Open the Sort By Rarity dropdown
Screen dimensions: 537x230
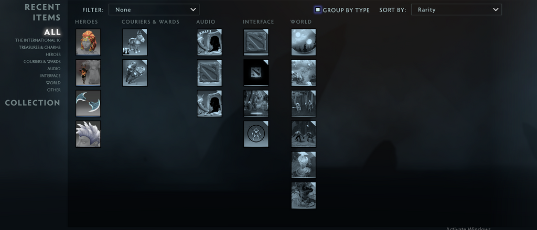pos(456,9)
